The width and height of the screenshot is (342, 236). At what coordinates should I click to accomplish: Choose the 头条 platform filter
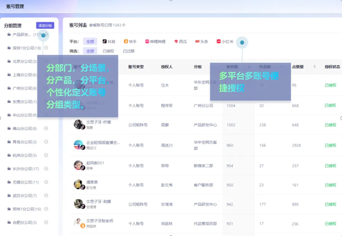[202, 42]
